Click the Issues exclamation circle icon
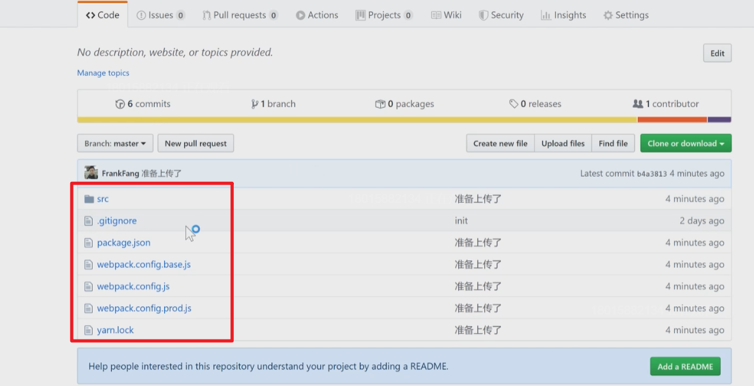 pyautogui.click(x=141, y=15)
